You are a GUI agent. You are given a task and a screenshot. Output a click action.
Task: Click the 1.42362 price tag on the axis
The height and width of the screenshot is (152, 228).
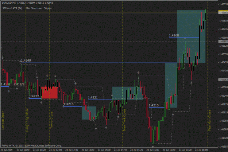point(223,80)
